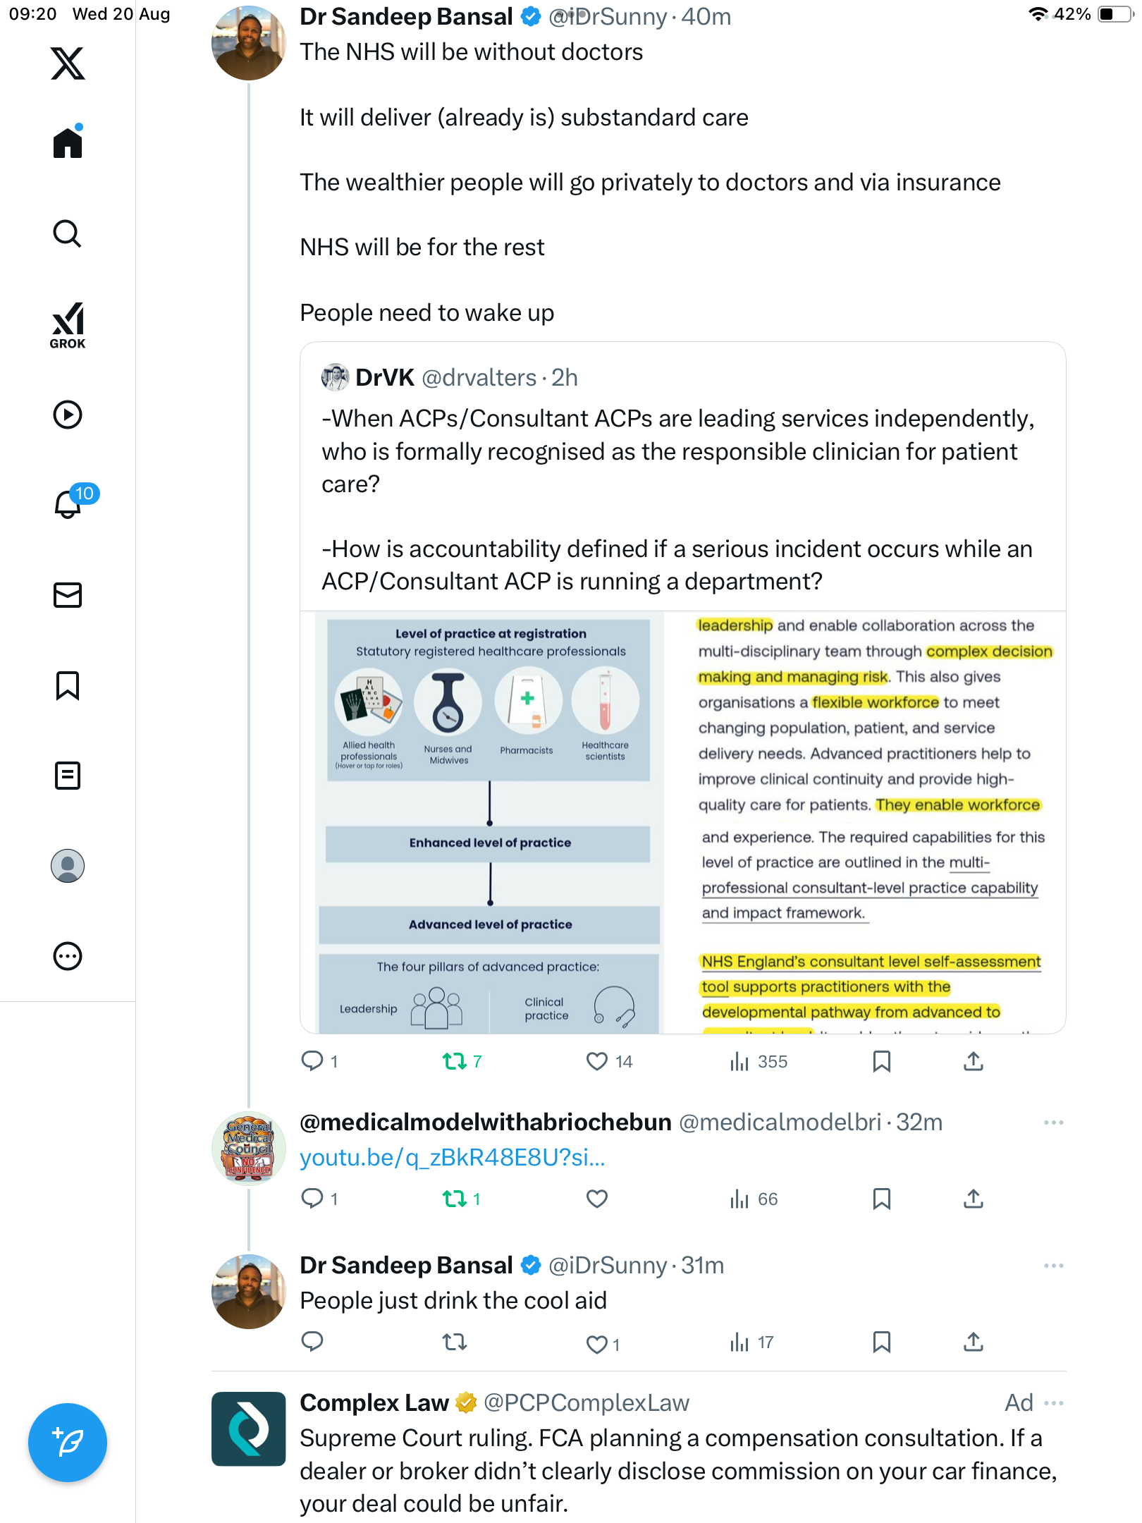Go to the Home tab
Screen dimensions: 1142x1523
[x=68, y=143]
